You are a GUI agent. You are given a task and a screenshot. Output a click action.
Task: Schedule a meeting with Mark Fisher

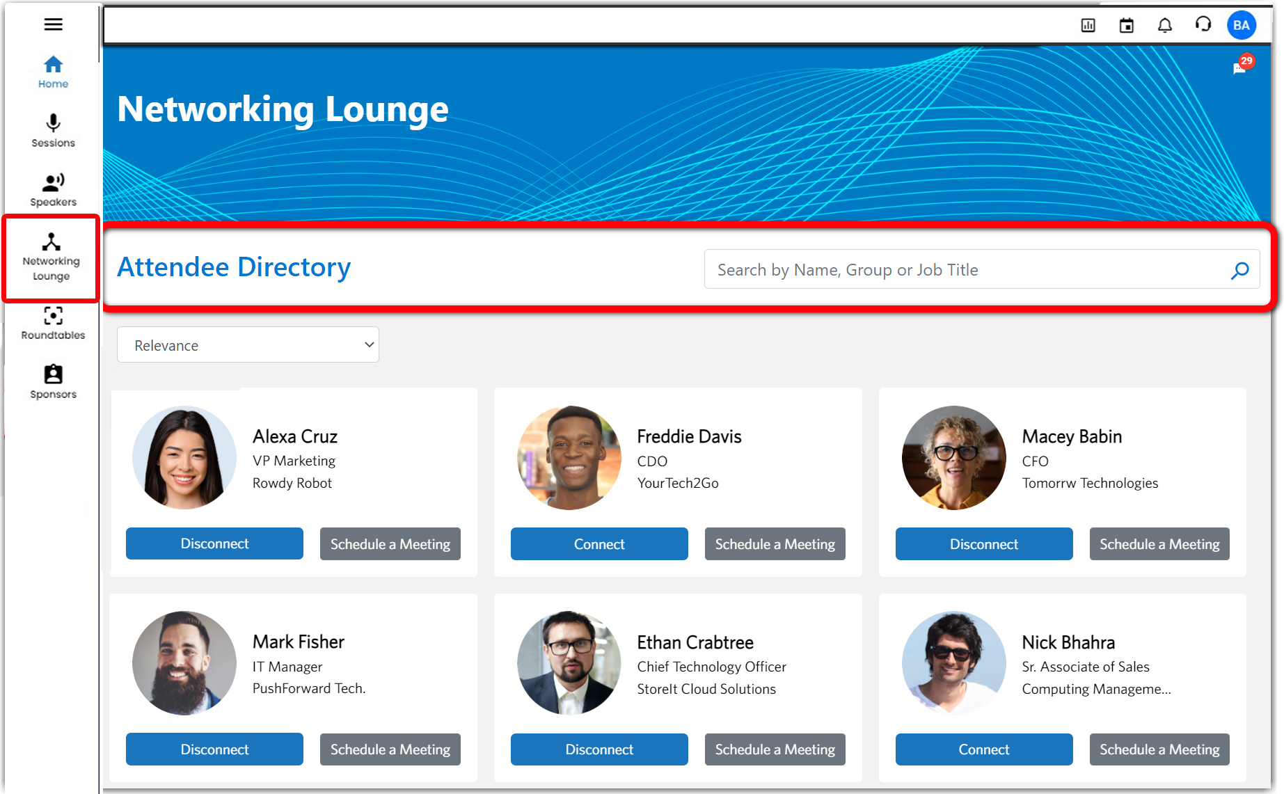tap(390, 749)
